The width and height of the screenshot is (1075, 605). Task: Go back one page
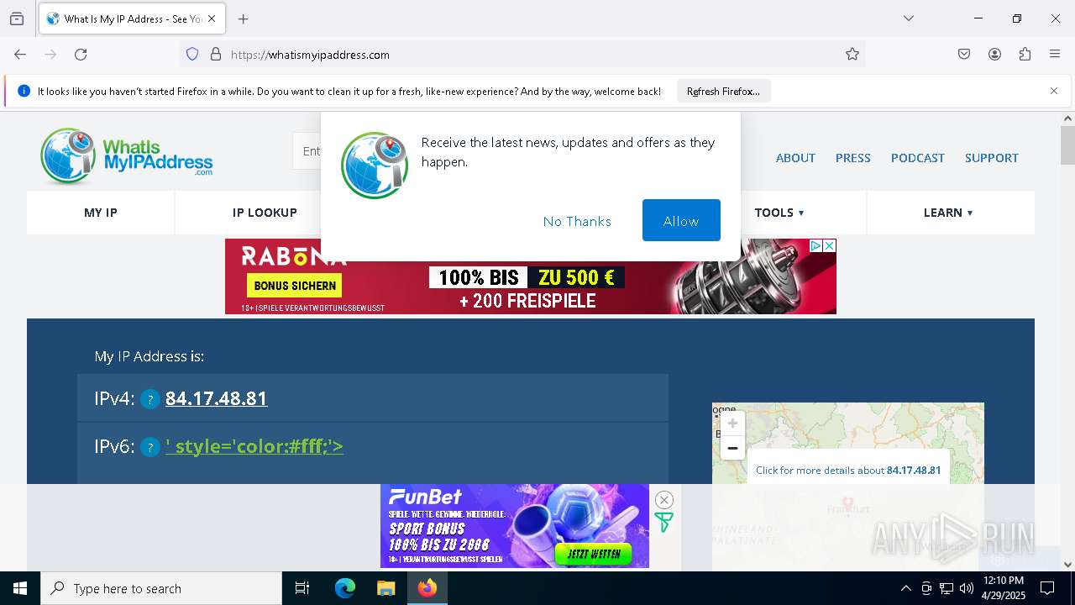point(20,55)
